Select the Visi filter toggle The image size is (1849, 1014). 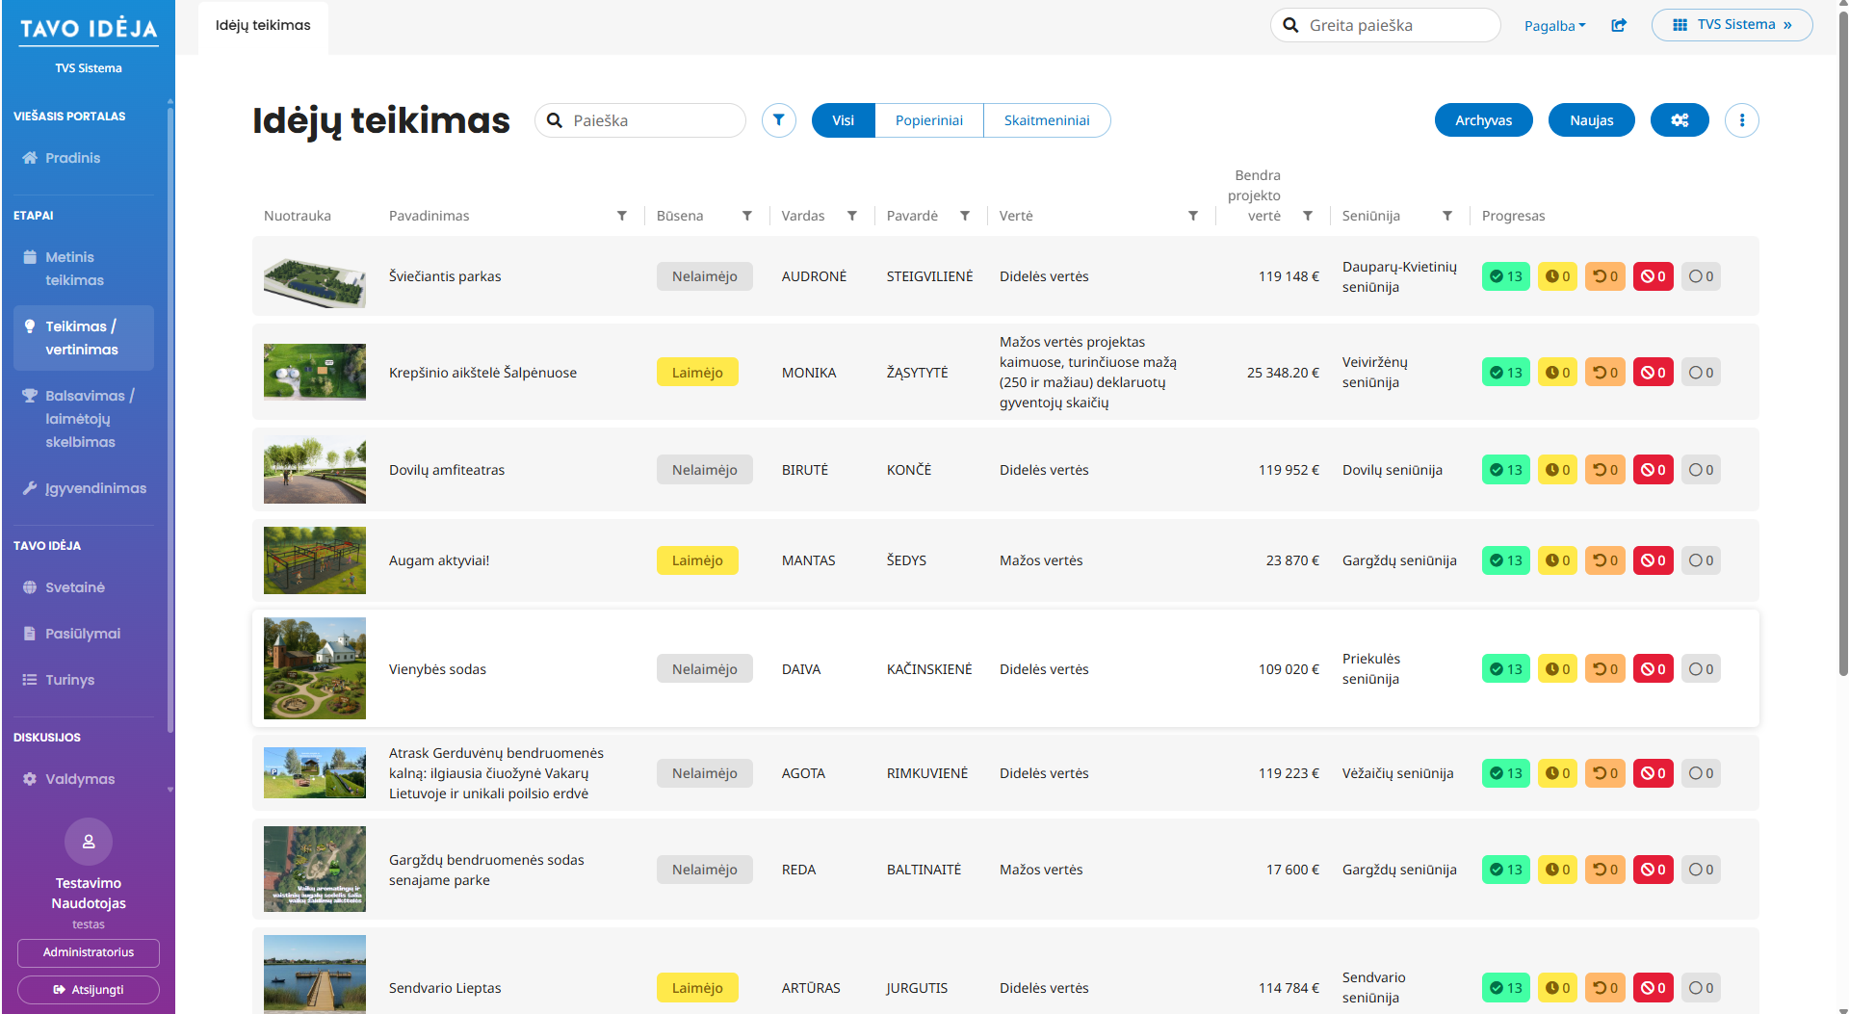pos(844,120)
